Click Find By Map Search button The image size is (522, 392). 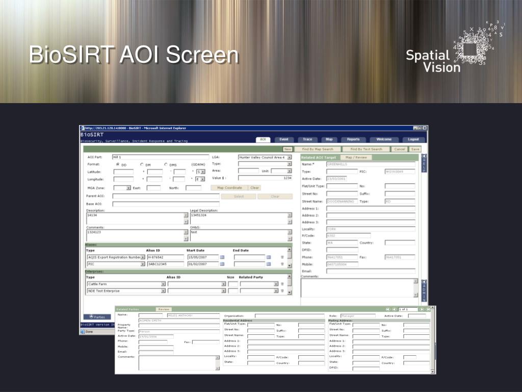tap(318, 150)
